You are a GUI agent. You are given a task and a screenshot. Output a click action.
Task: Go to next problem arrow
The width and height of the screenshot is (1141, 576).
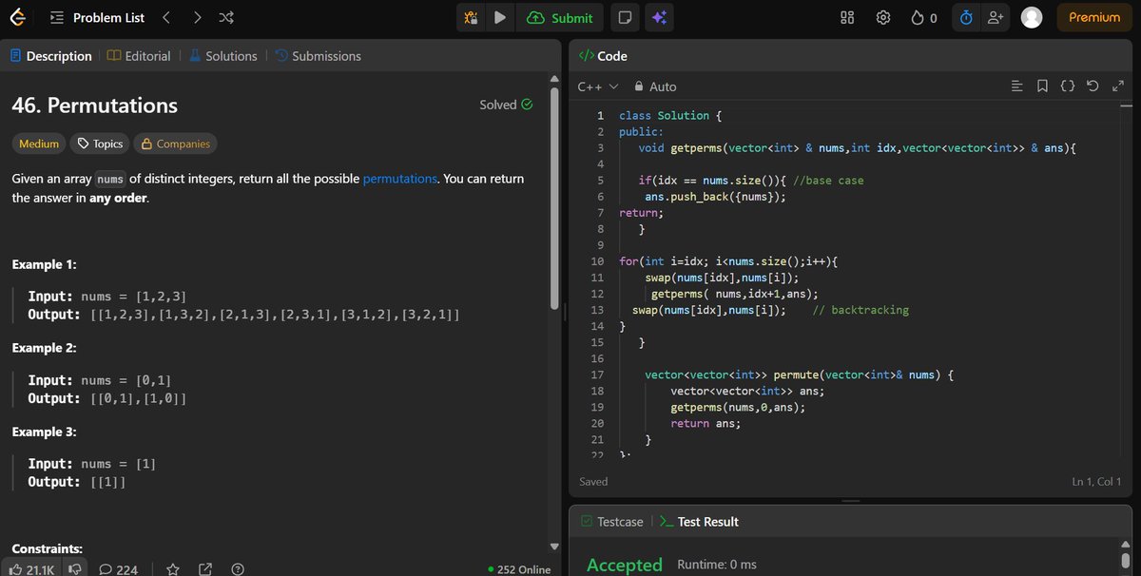tap(197, 17)
